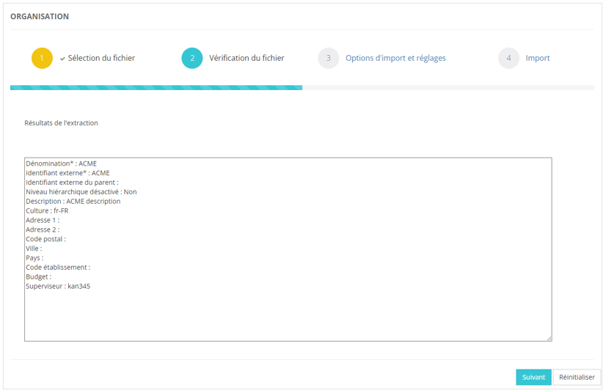Place cursor on Superviseur : kan345 line
This screenshot has height=390, width=603.
[x=58, y=286]
